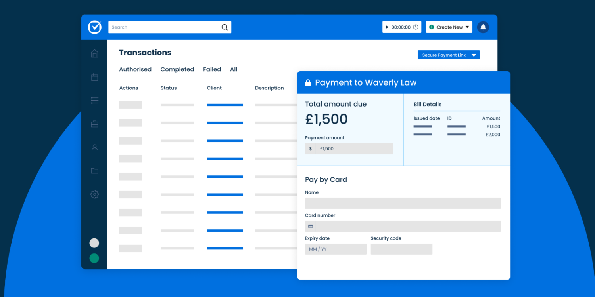Click the All transactions filter

pyautogui.click(x=233, y=69)
